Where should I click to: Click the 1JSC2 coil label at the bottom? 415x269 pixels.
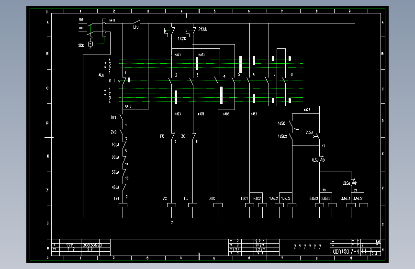(x=286, y=198)
